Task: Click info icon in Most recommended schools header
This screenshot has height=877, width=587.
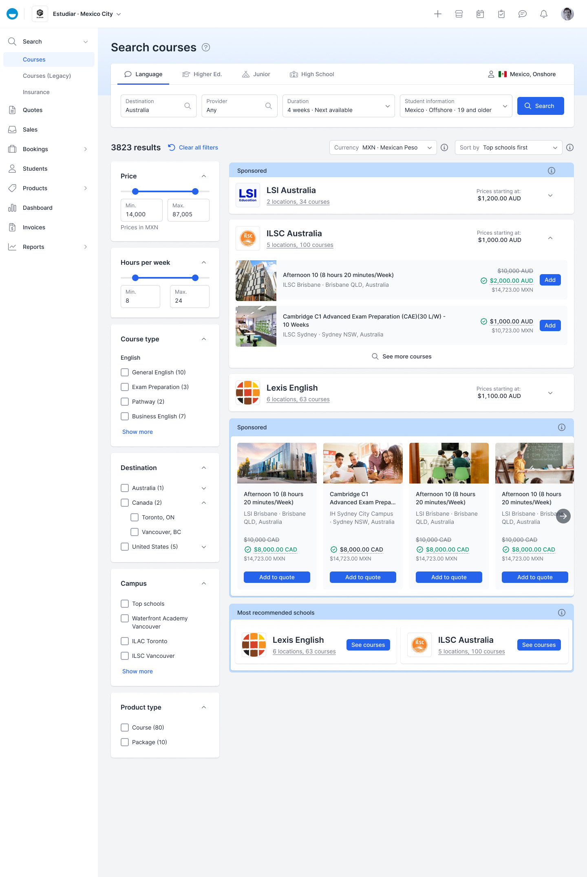Action: point(562,613)
